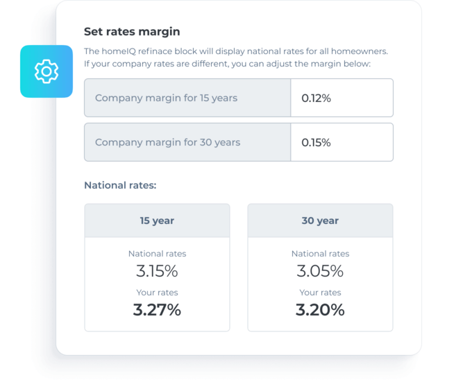
Task: Select the "15 year" card header
Action: click(x=157, y=220)
